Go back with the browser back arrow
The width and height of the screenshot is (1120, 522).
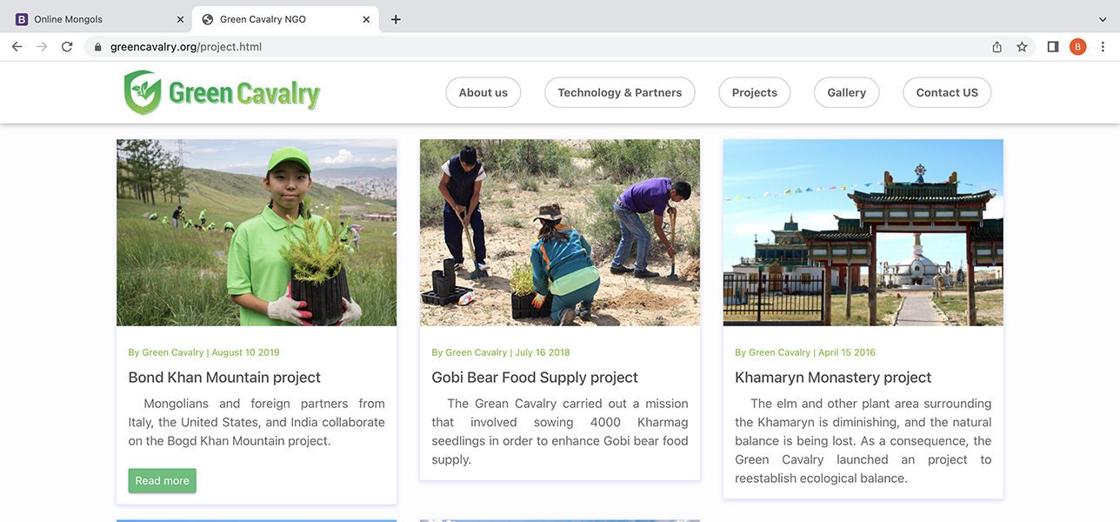(17, 47)
